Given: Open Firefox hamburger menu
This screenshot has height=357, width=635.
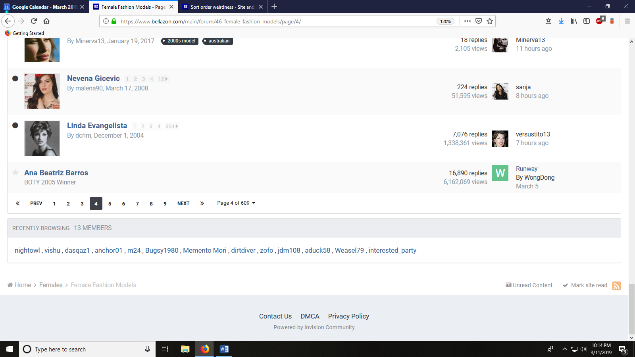Looking at the screenshot, I should click(x=627, y=21).
